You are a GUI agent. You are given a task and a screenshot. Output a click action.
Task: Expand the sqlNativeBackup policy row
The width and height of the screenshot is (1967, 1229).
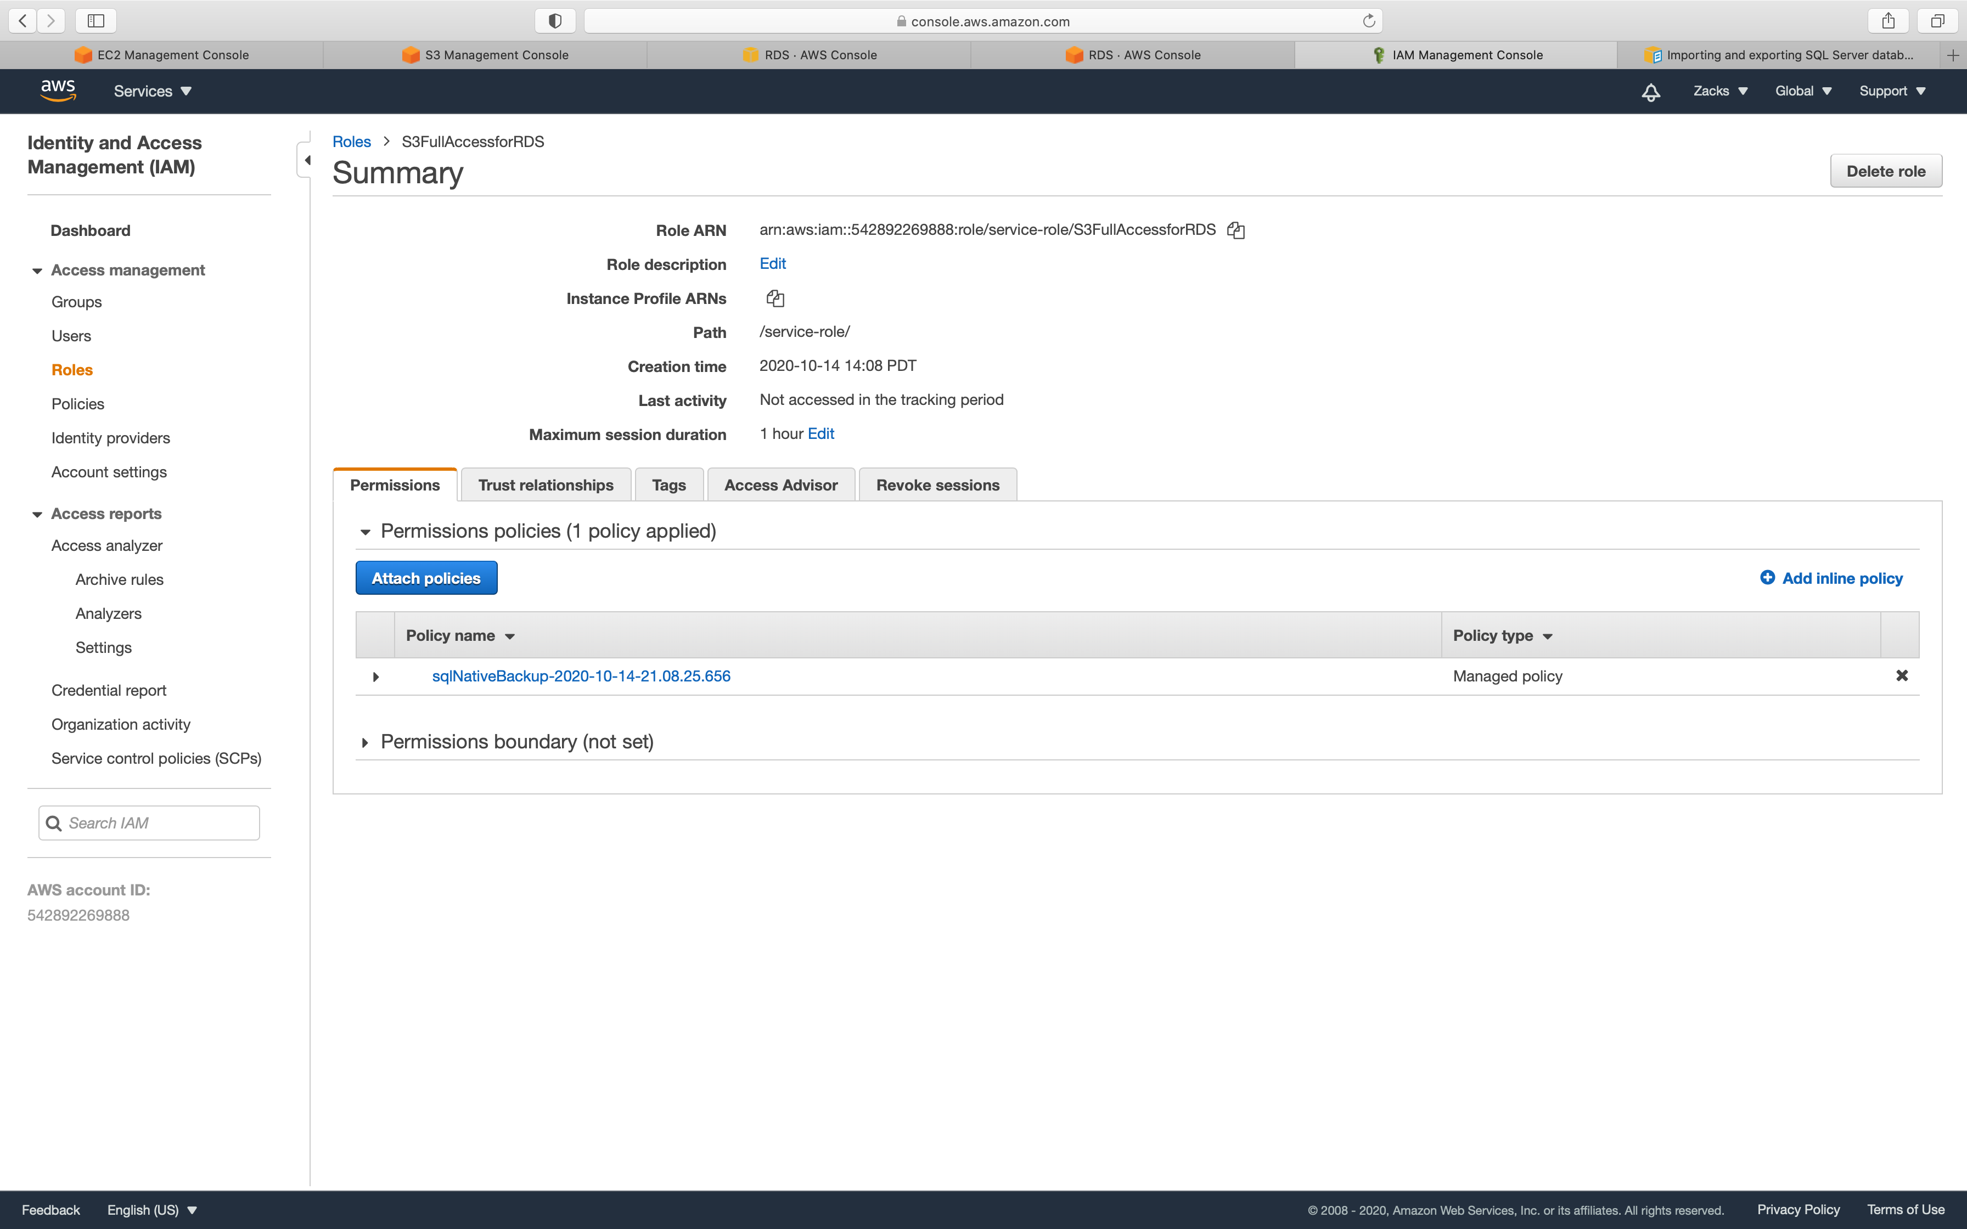(375, 676)
